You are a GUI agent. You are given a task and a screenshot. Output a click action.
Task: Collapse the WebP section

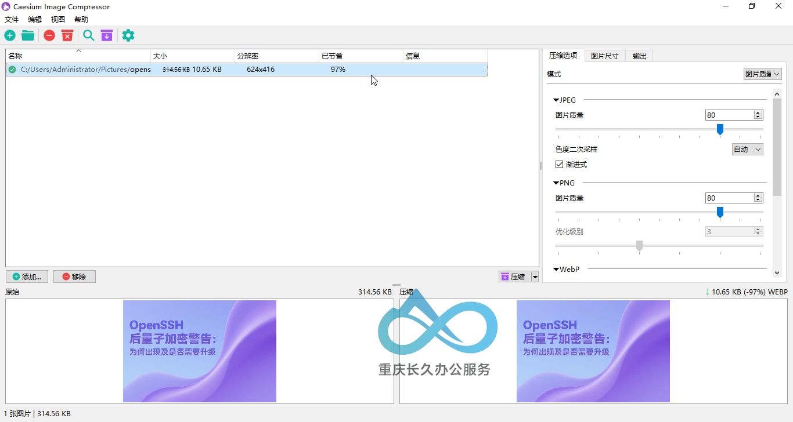tap(556, 270)
